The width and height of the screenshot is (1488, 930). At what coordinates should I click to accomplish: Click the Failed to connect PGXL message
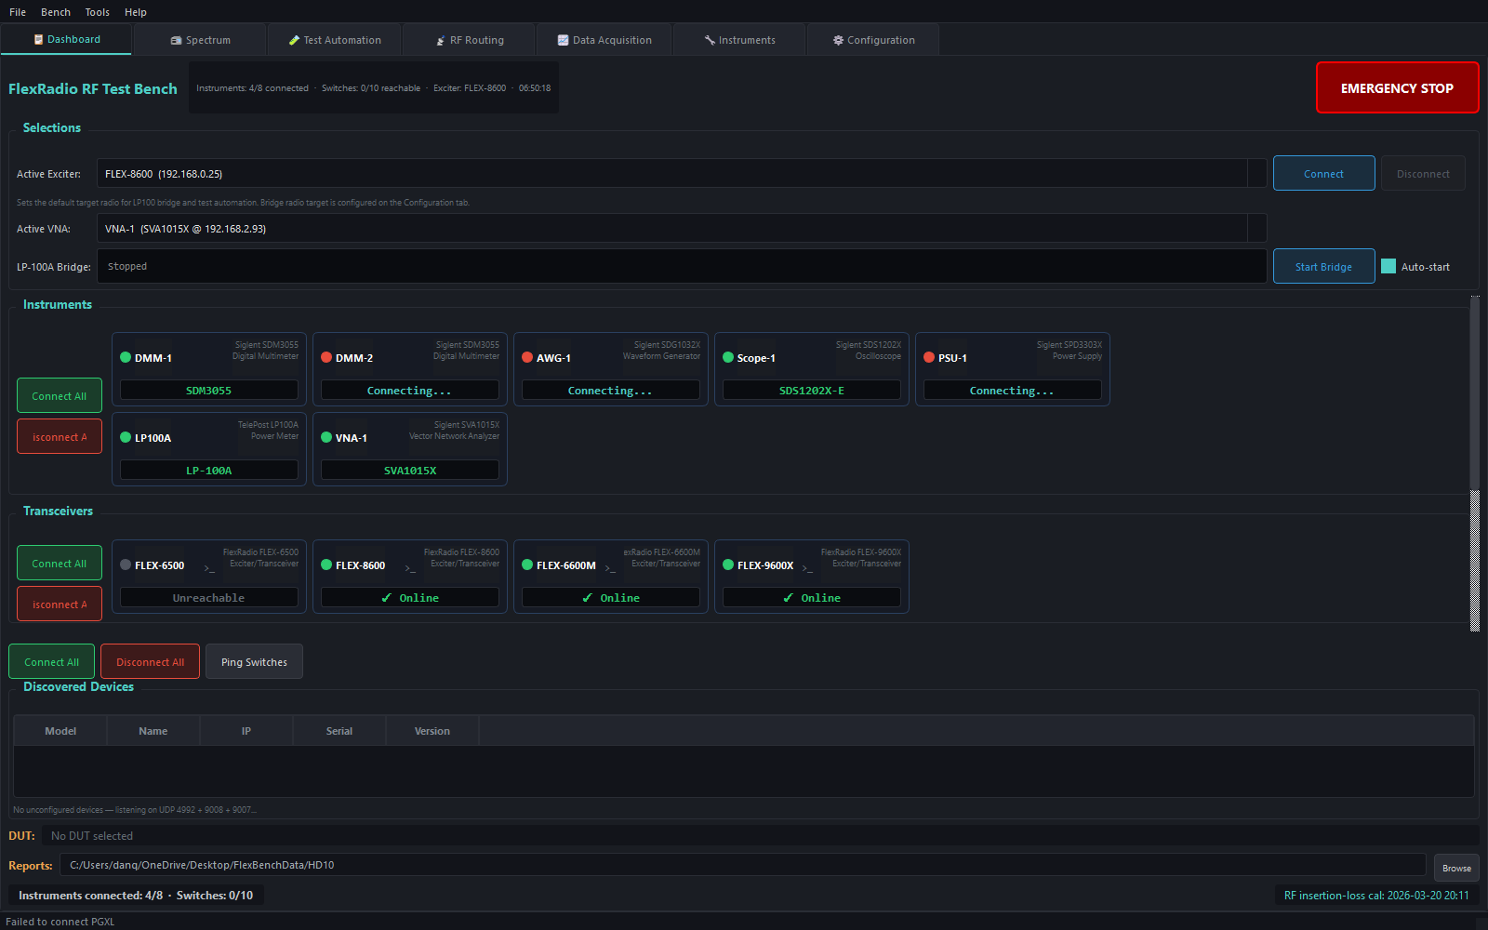(x=60, y=922)
